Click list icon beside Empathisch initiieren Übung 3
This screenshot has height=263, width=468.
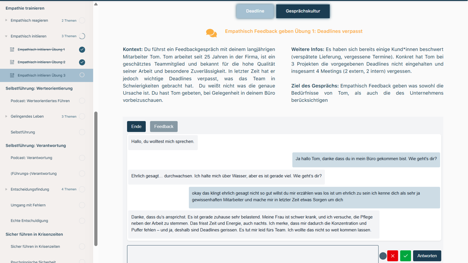(12, 75)
